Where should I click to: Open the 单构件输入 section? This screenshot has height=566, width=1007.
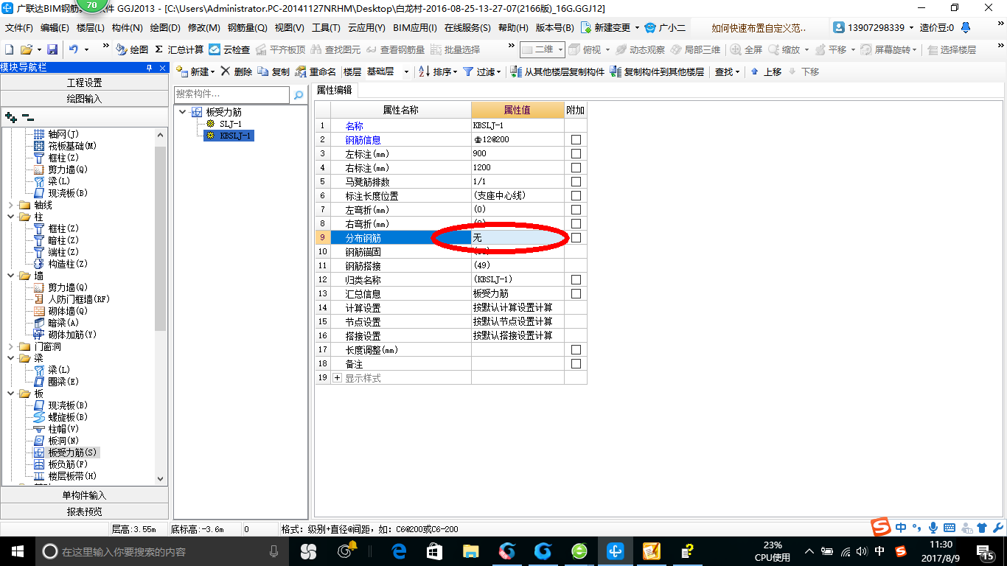[84, 495]
